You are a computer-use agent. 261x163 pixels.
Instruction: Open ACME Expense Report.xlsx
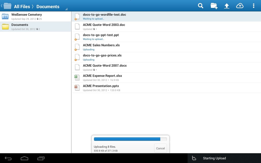point(102,77)
